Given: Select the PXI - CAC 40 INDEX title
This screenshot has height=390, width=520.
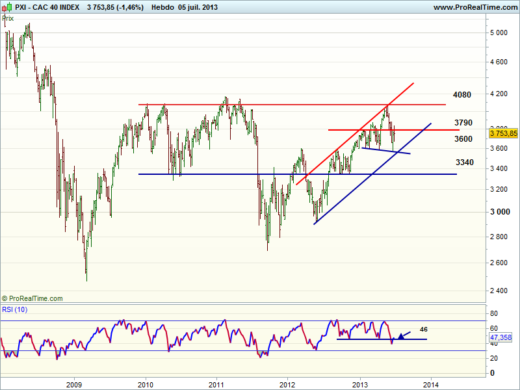Looking at the screenshot, I should 47,8.
